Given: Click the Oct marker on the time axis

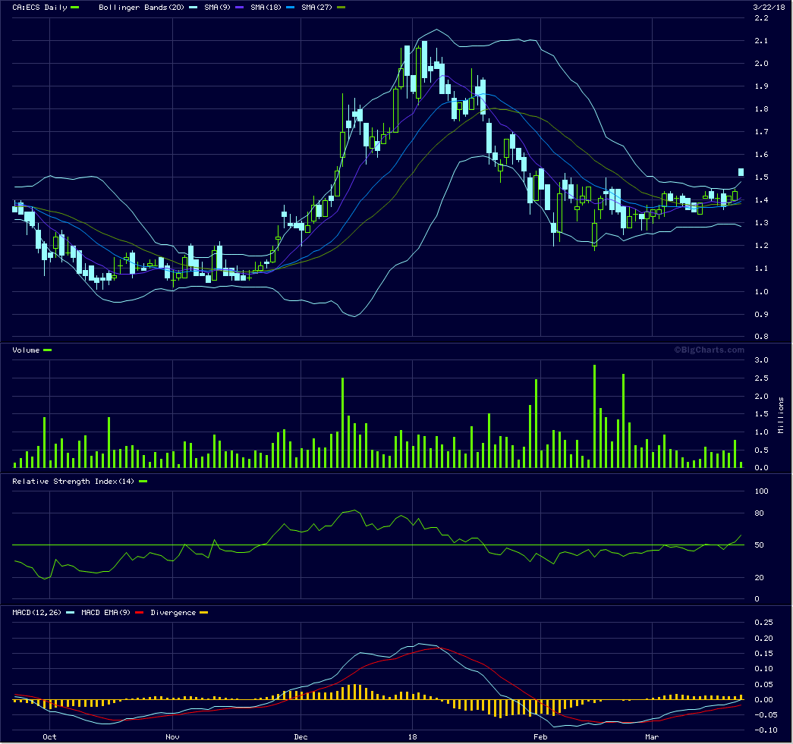Looking at the screenshot, I should (49, 736).
